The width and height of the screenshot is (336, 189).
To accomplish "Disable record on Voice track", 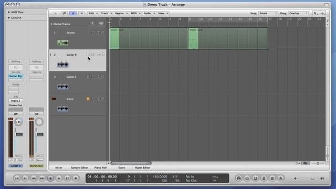I will [88, 99].
